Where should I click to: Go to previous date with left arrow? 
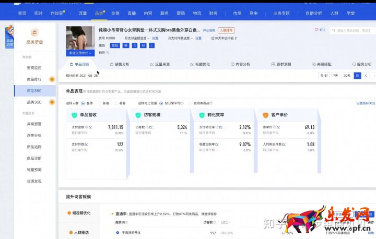point(366,76)
